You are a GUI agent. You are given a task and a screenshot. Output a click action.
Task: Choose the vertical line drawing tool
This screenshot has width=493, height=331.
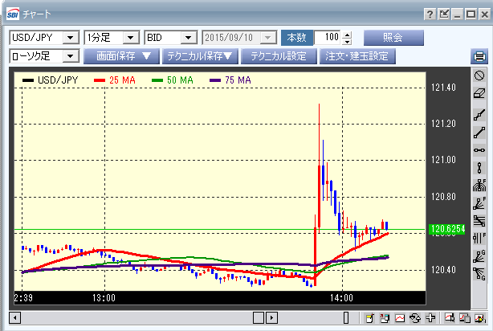click(x=479, y=168)
